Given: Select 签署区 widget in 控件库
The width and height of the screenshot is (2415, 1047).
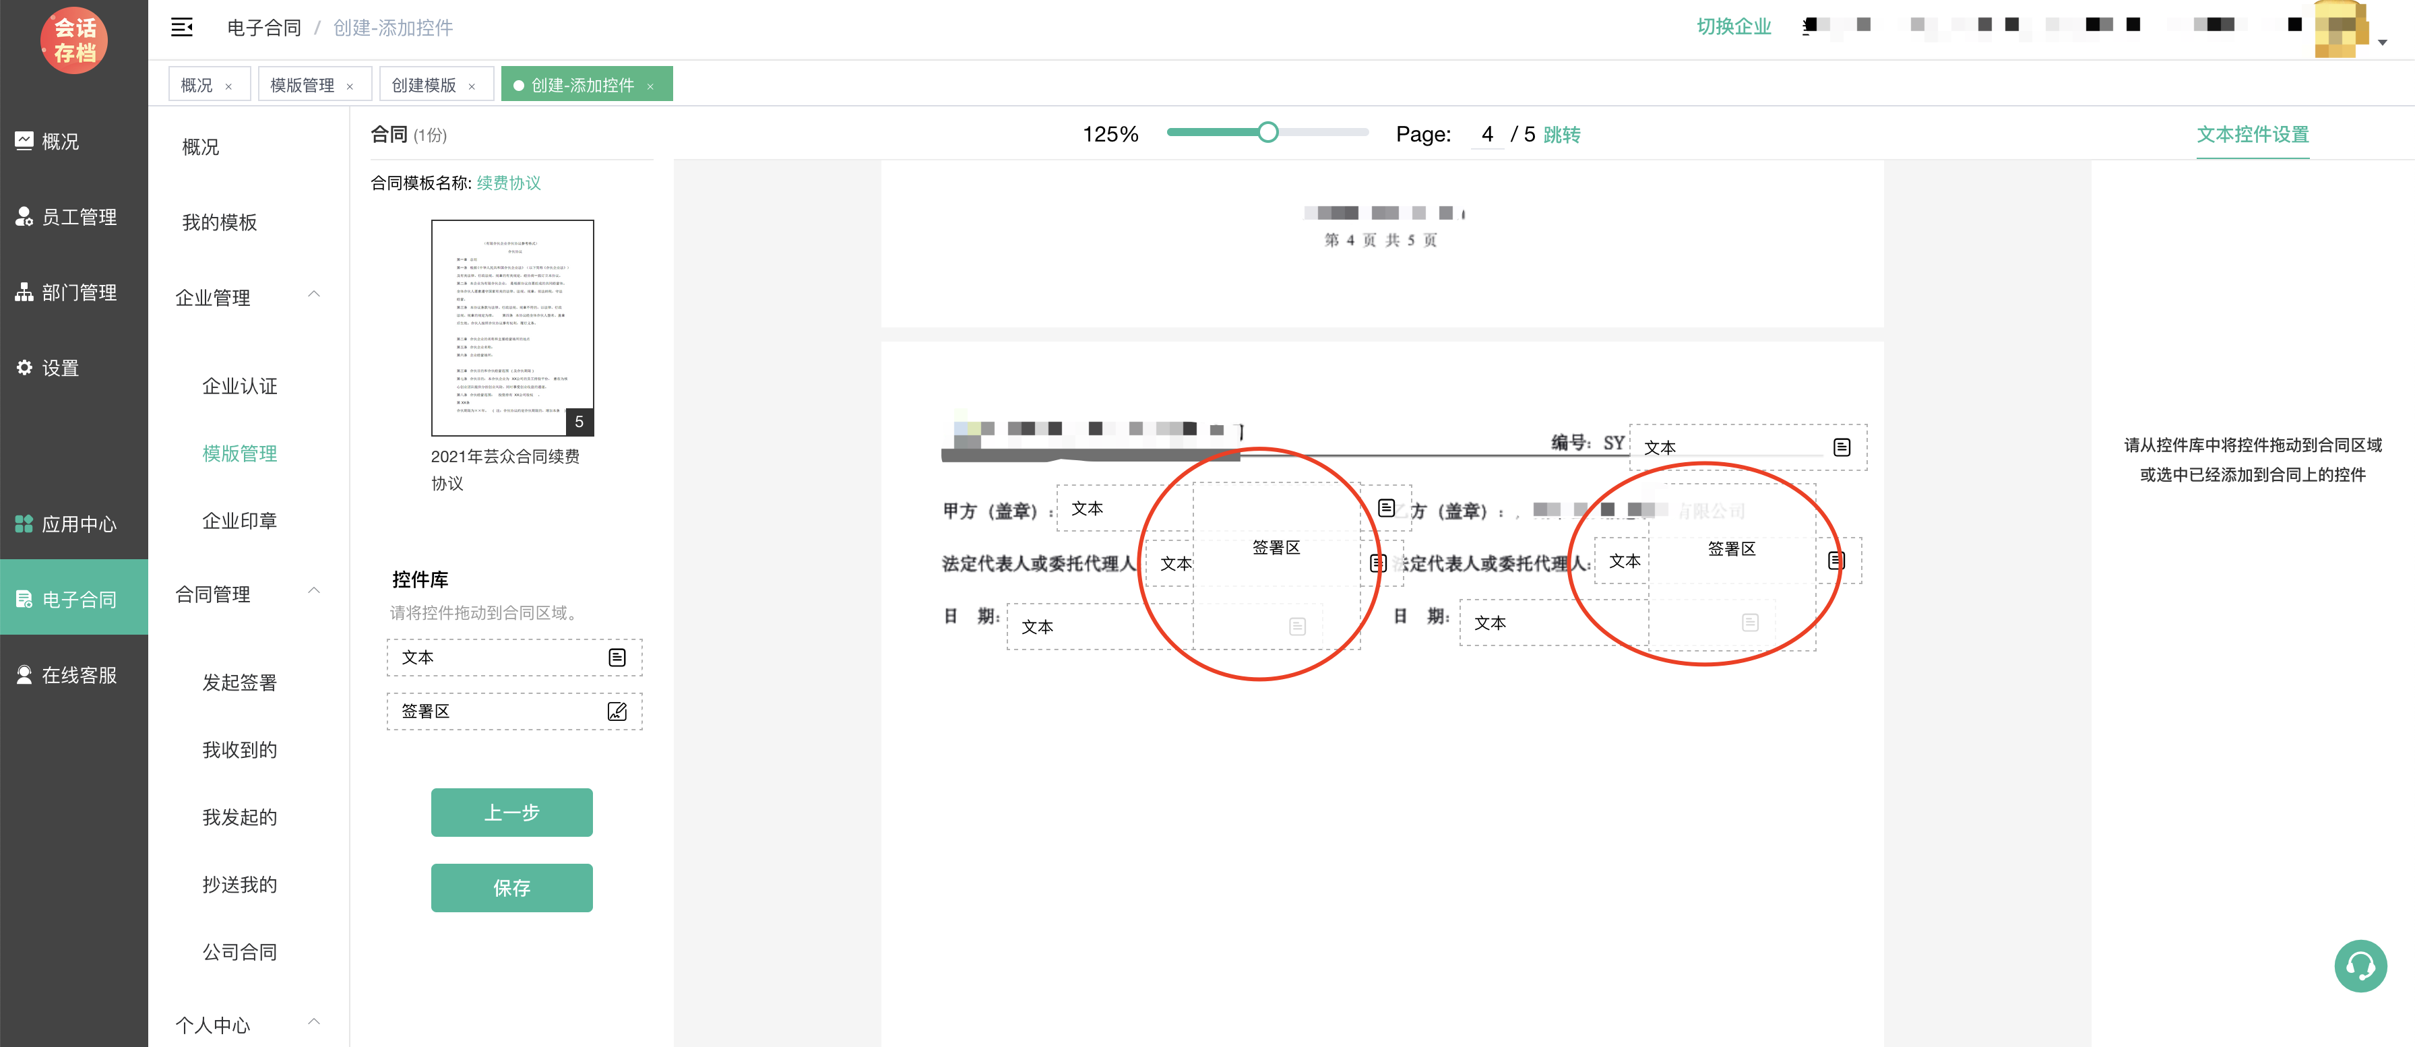Looking at the screenshot, I should click(x=515, y=711).
